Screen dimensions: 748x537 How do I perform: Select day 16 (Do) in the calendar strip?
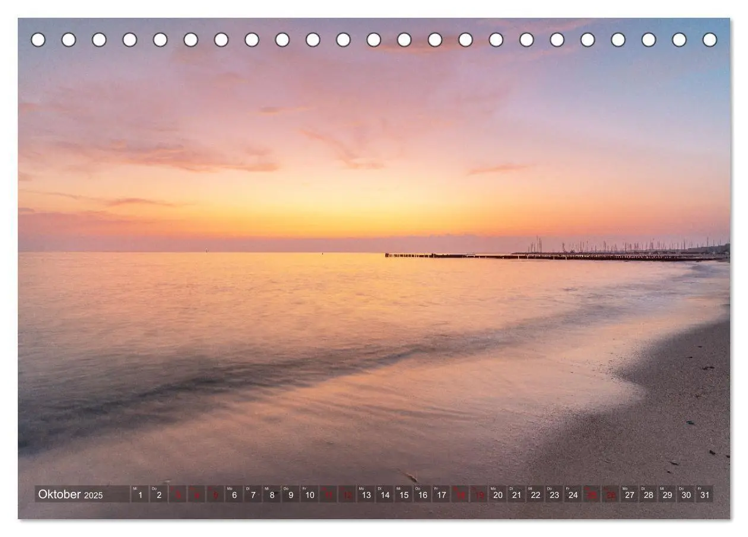tap(422, 494)
